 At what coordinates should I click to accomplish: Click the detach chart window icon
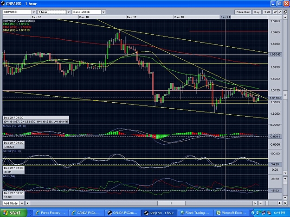pos(285,12)
